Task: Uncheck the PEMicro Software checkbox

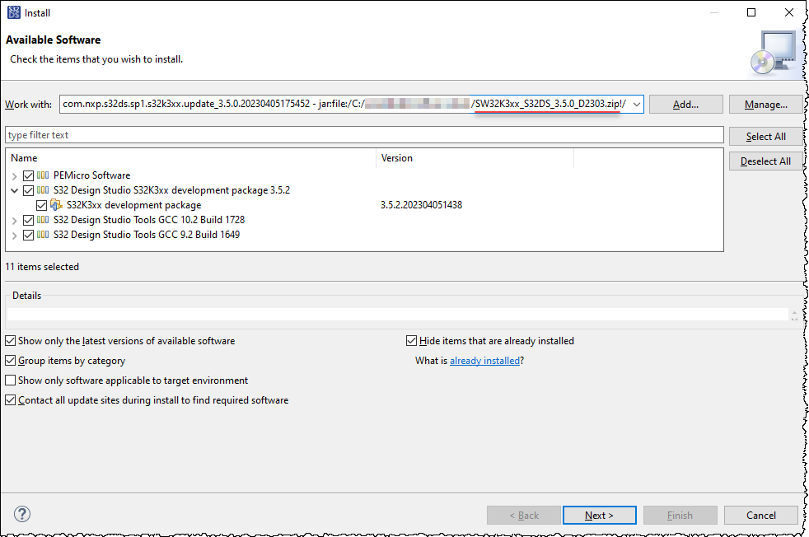Action: coord(28,176)
